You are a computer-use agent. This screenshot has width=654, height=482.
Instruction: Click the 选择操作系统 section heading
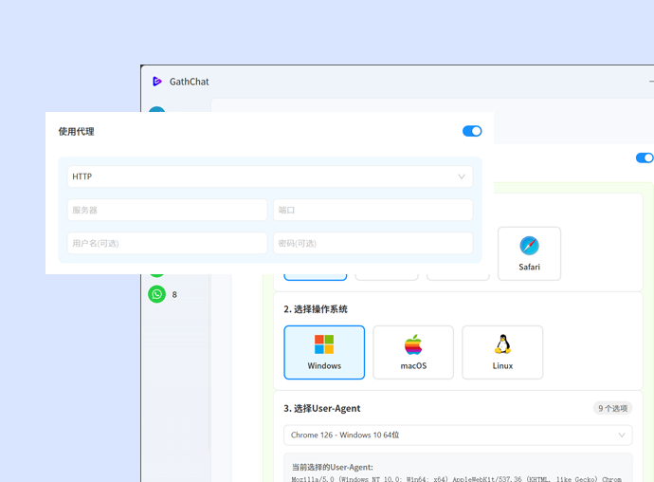coord(316,309)
